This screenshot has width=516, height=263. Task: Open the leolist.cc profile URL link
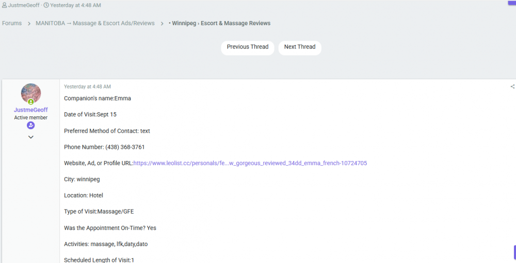[250, 163]
